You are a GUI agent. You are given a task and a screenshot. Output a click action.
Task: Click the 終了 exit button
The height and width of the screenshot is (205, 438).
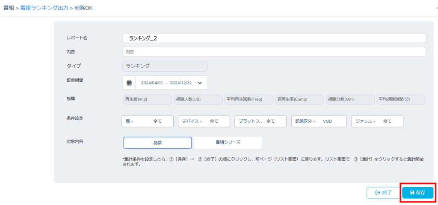tap(383, 193)
